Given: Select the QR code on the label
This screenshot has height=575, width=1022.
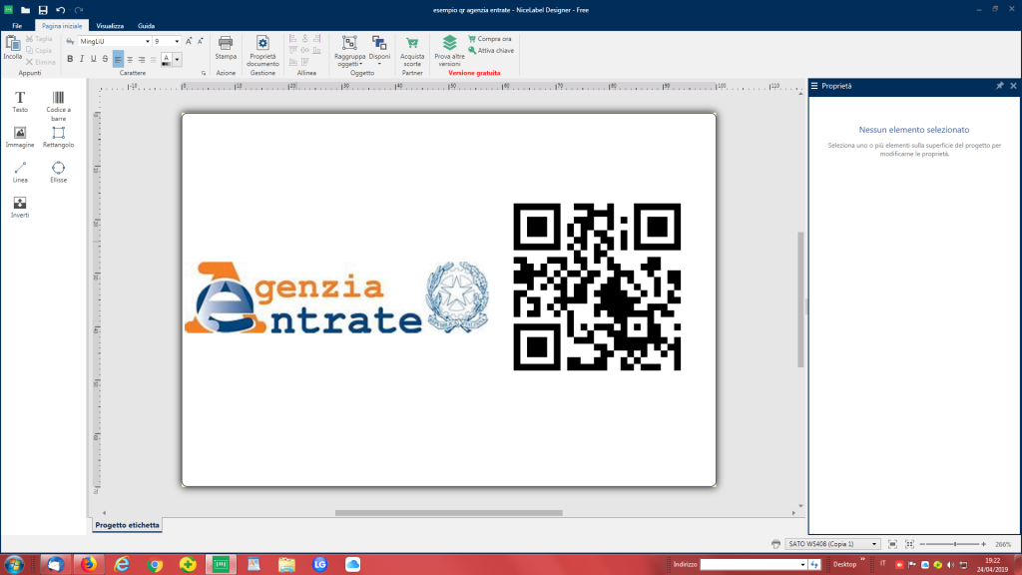Looking at the screenshot, I should (597, 287).
